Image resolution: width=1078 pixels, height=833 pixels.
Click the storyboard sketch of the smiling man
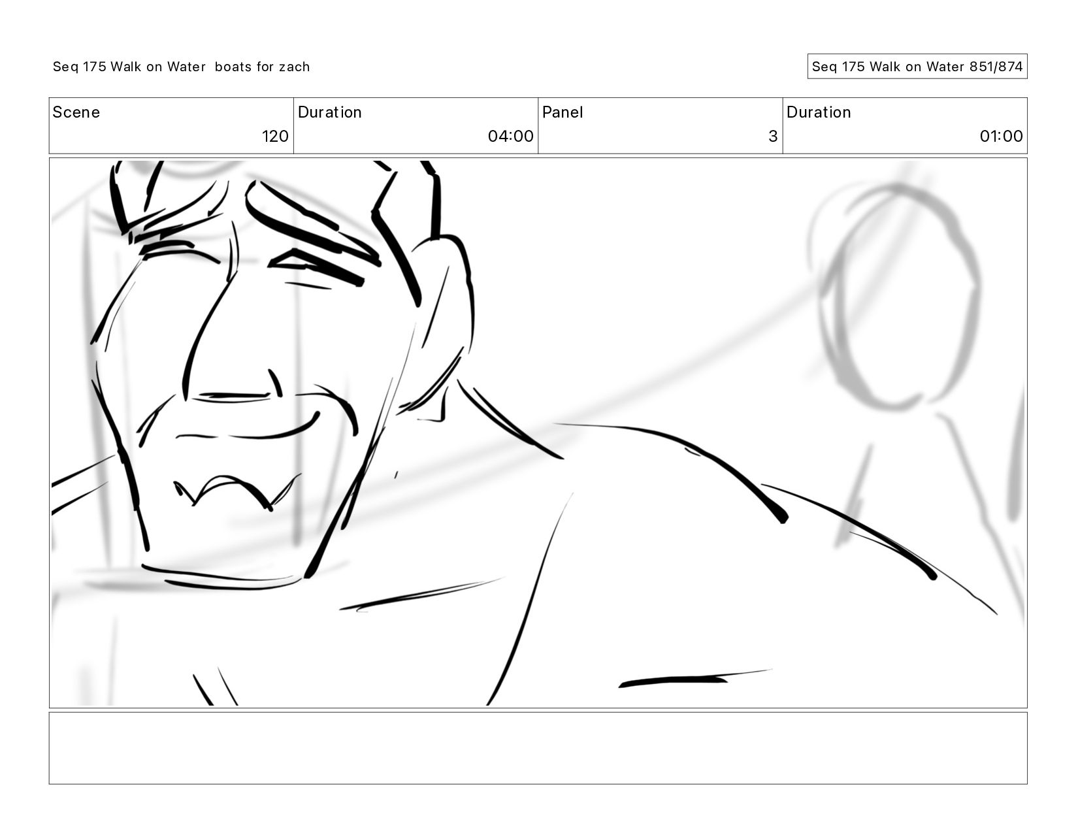pyautogui.click(x=538, y=433)
